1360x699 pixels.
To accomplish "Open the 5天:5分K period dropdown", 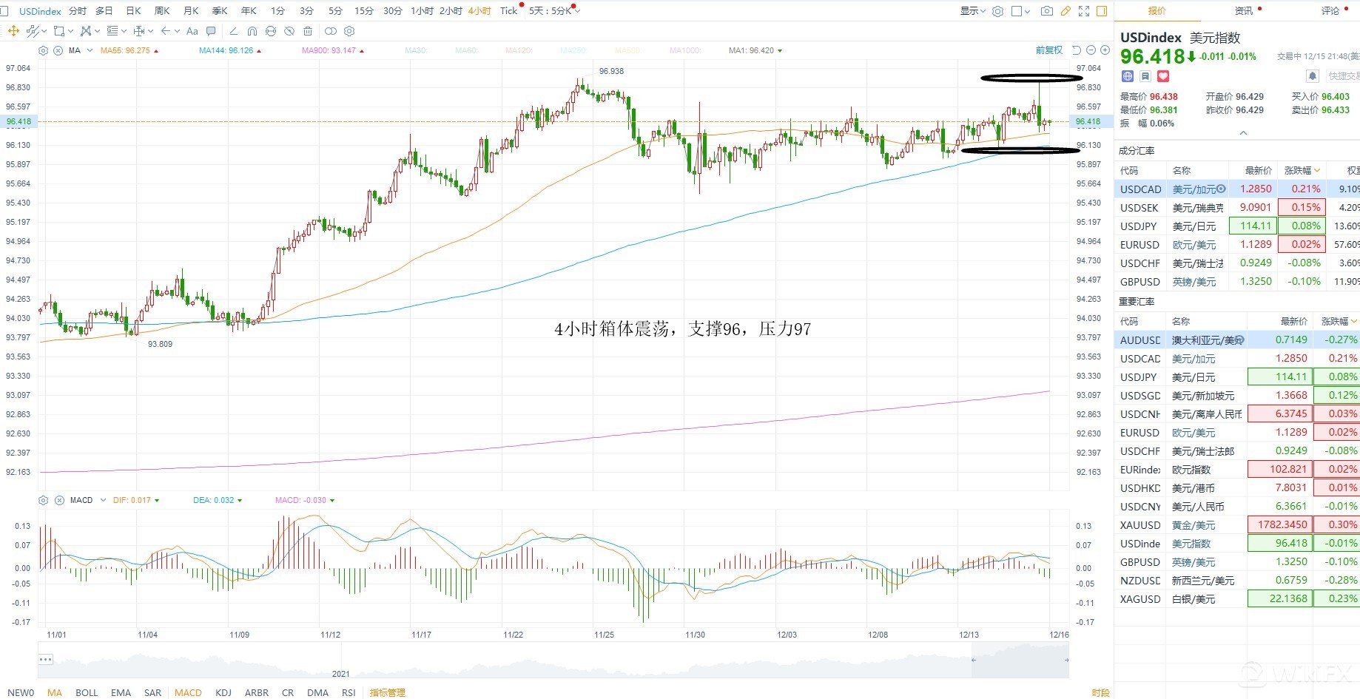I will point(553,11).
